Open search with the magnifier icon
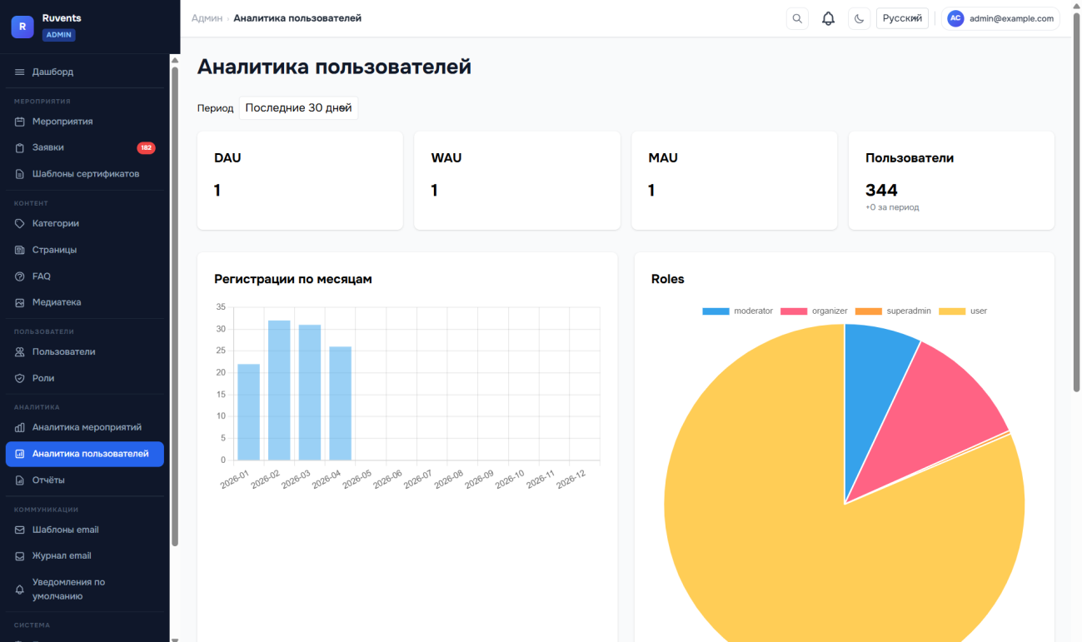1082x642 pixels. click(x=797, y=18)
